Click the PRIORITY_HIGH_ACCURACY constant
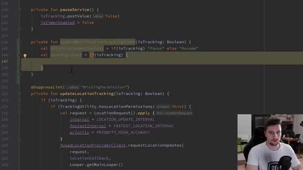 point(123,132)
